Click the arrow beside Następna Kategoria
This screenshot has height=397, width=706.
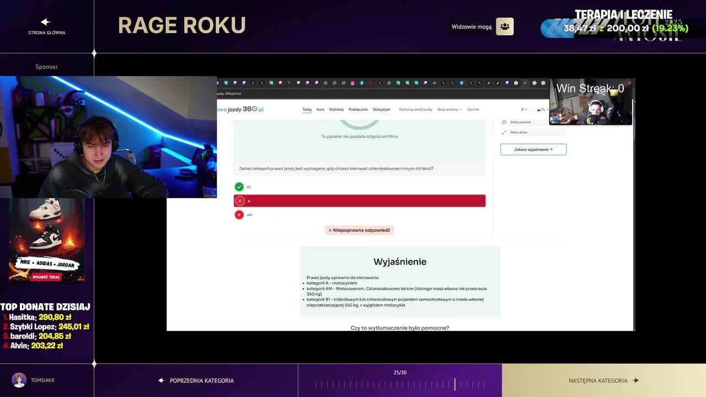pyautogui.click(x=635, y=380)
